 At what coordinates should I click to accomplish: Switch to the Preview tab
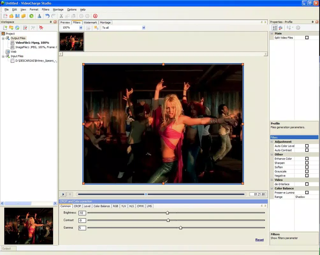coord(65,22)
